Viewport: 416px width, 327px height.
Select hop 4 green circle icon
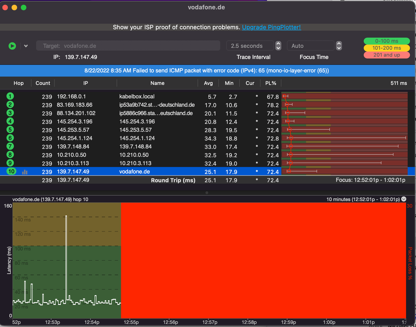pyautogui.click(x=10, y=121)
